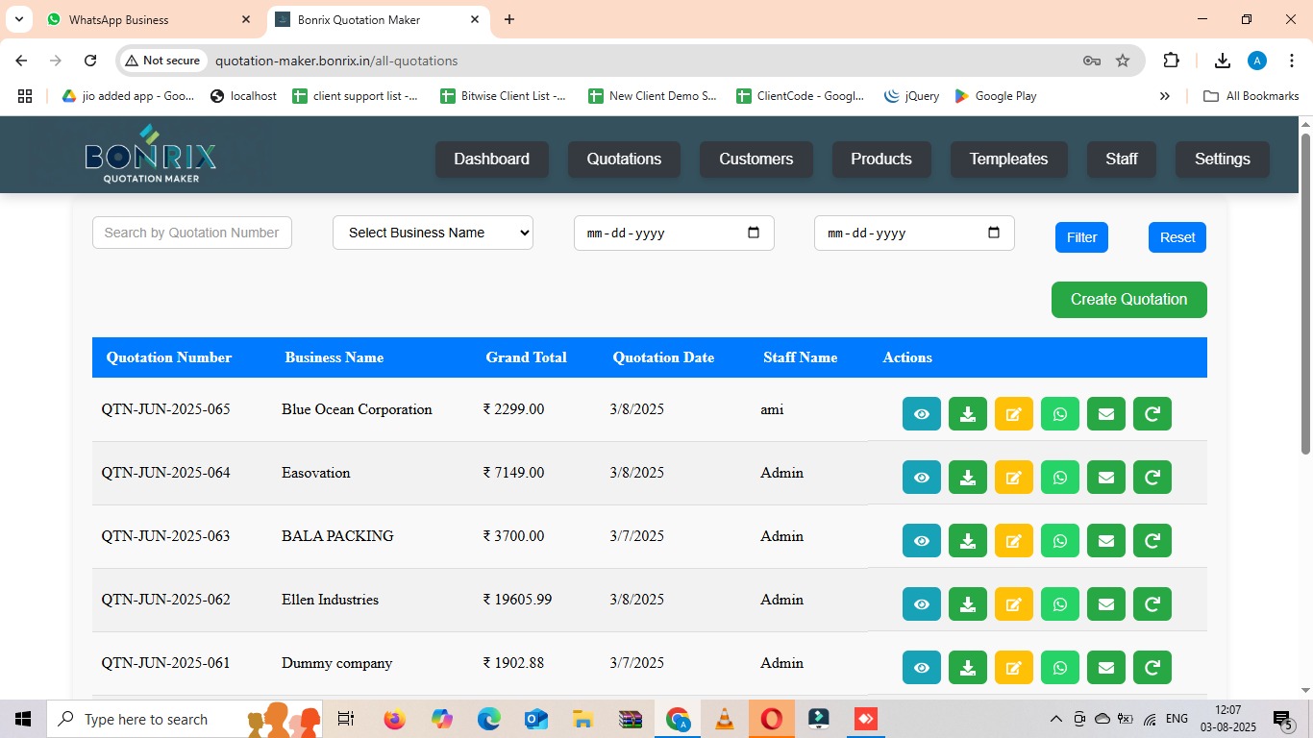Go to Quotations menu
The height and width of the screenshot is (738, 1313).
624,160
